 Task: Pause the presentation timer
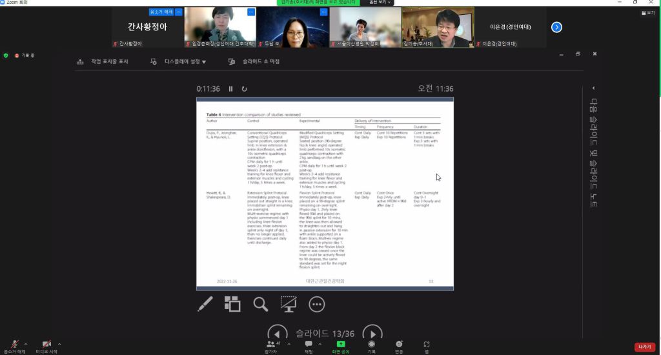(230, 89)
